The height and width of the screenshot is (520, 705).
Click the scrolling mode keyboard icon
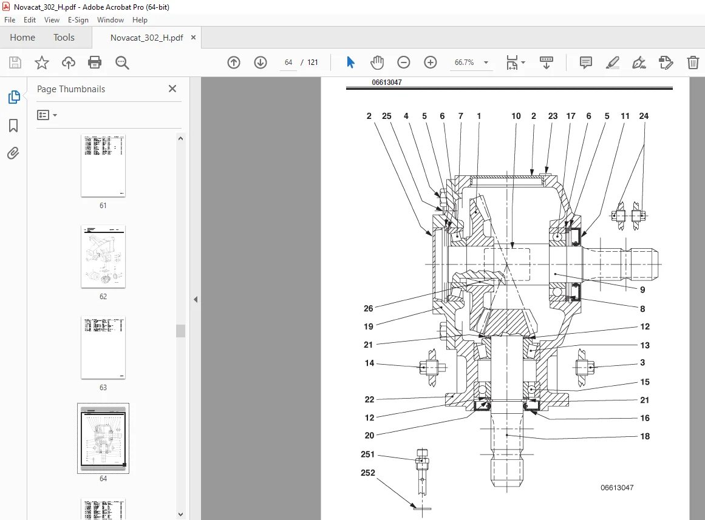[x=547, y=62]
